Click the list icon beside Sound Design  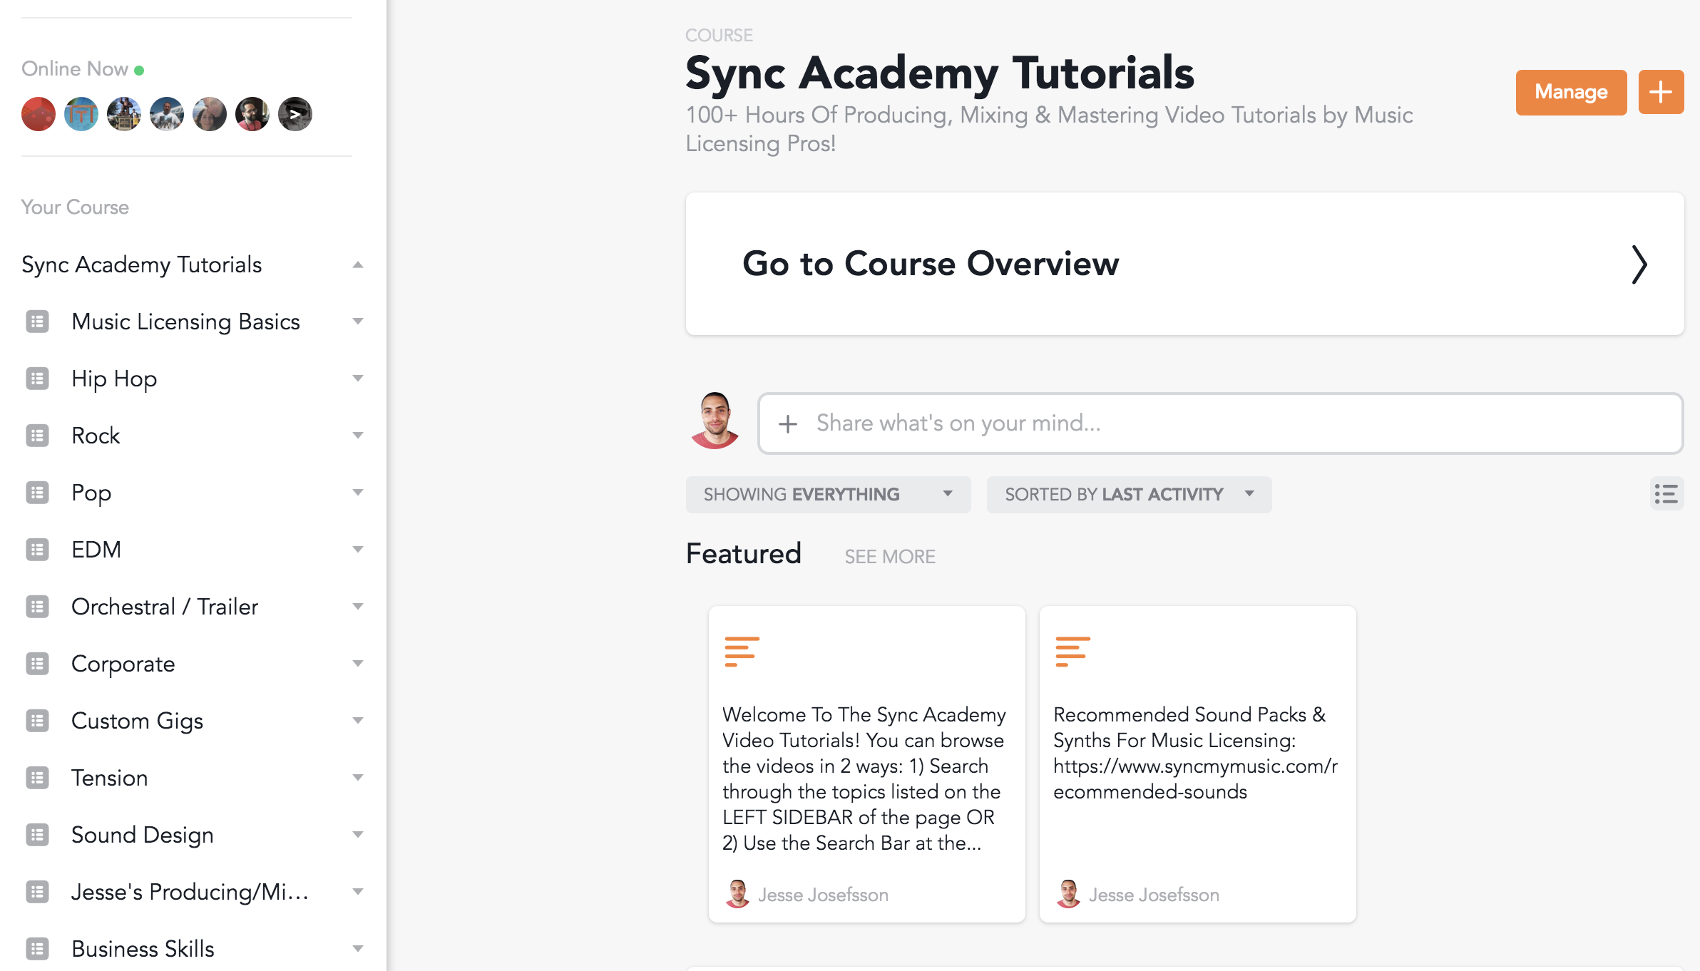[x=38, y=835]
